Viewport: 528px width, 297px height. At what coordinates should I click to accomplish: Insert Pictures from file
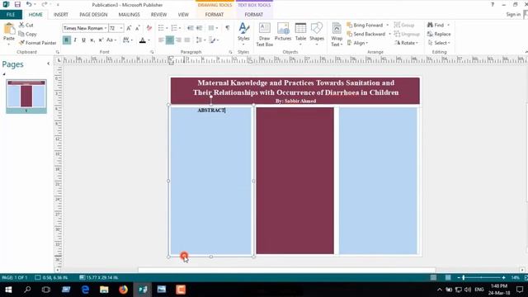pos(283,32)
